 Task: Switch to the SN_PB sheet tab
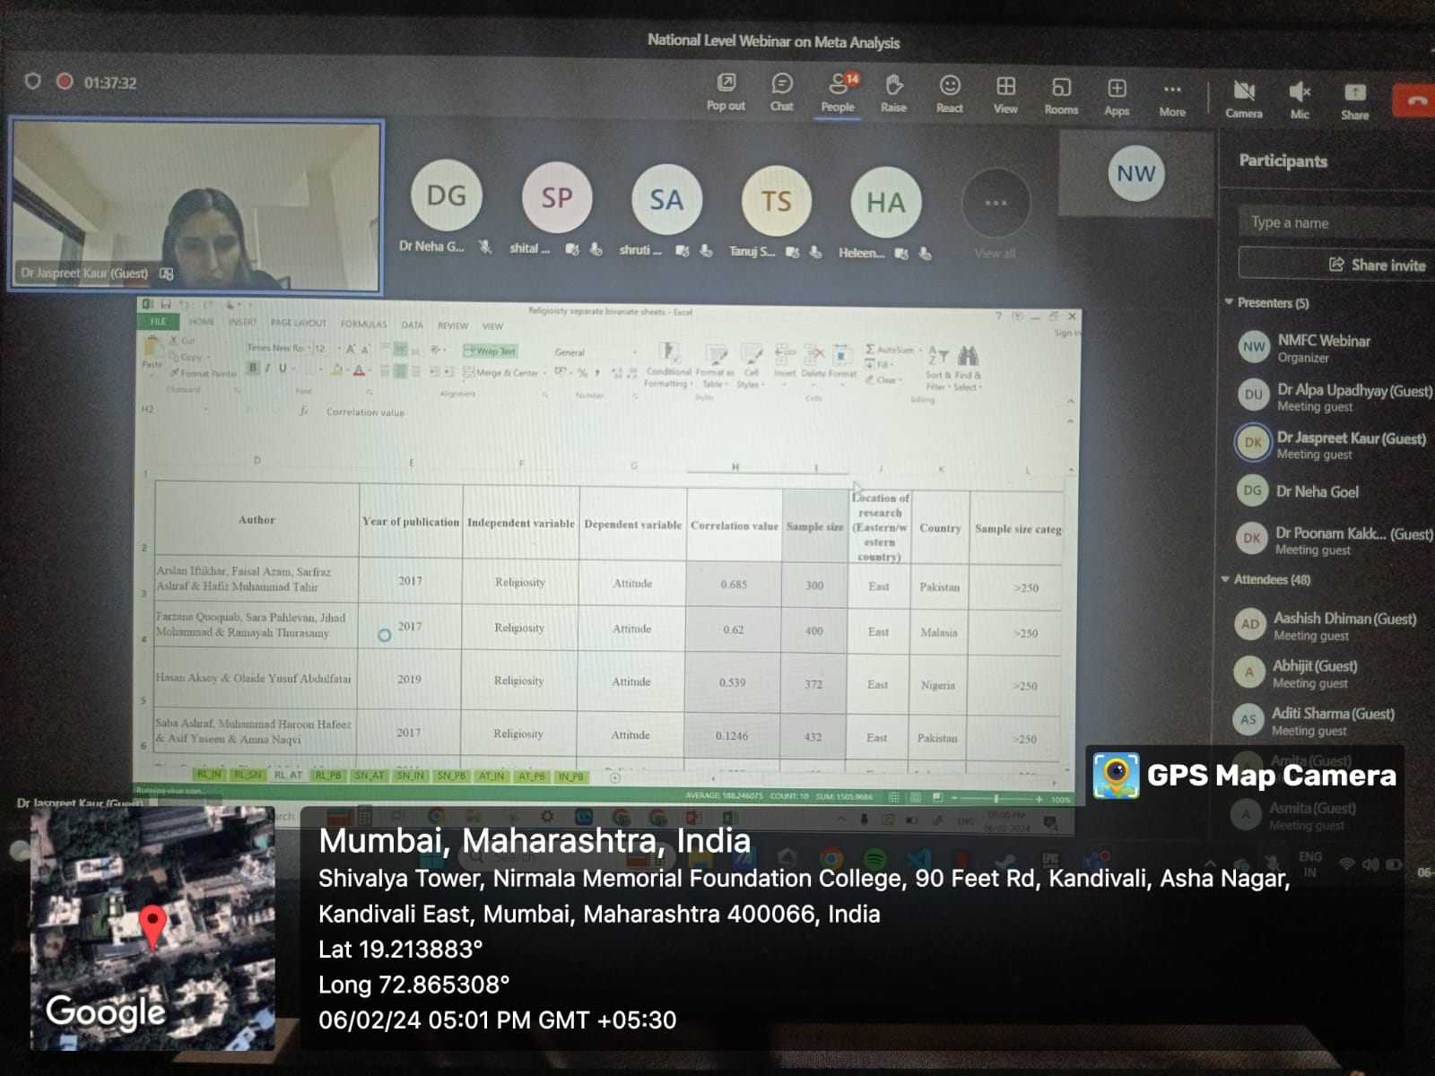pyautogui.click(x=450, y=777)
